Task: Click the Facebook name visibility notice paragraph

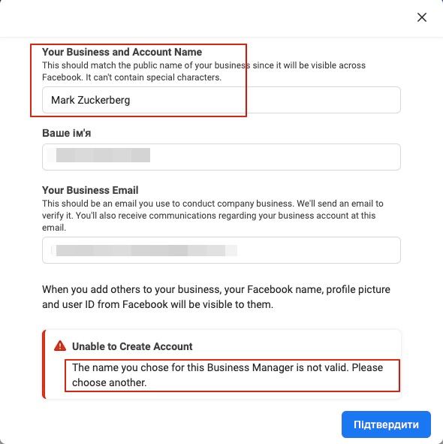Action: [216, 297]
